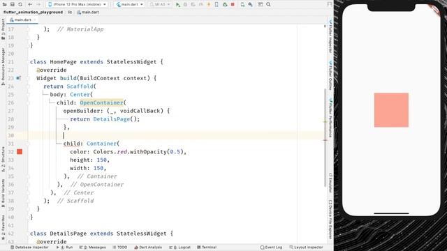The image size is (447, 251).
Task: Click the iPhone simulator home indicator bar
Action: pos(391,213)
